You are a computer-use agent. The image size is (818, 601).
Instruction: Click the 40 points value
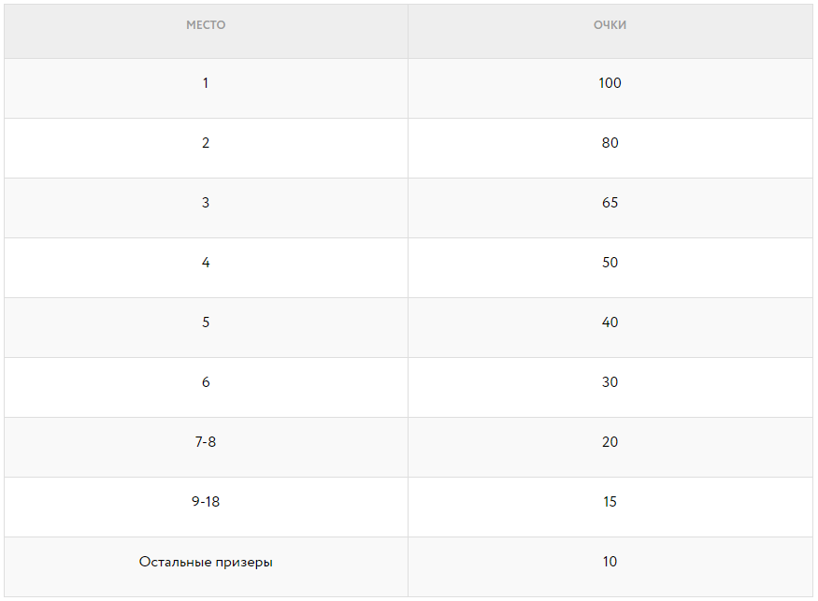click(x=610, y=322)
